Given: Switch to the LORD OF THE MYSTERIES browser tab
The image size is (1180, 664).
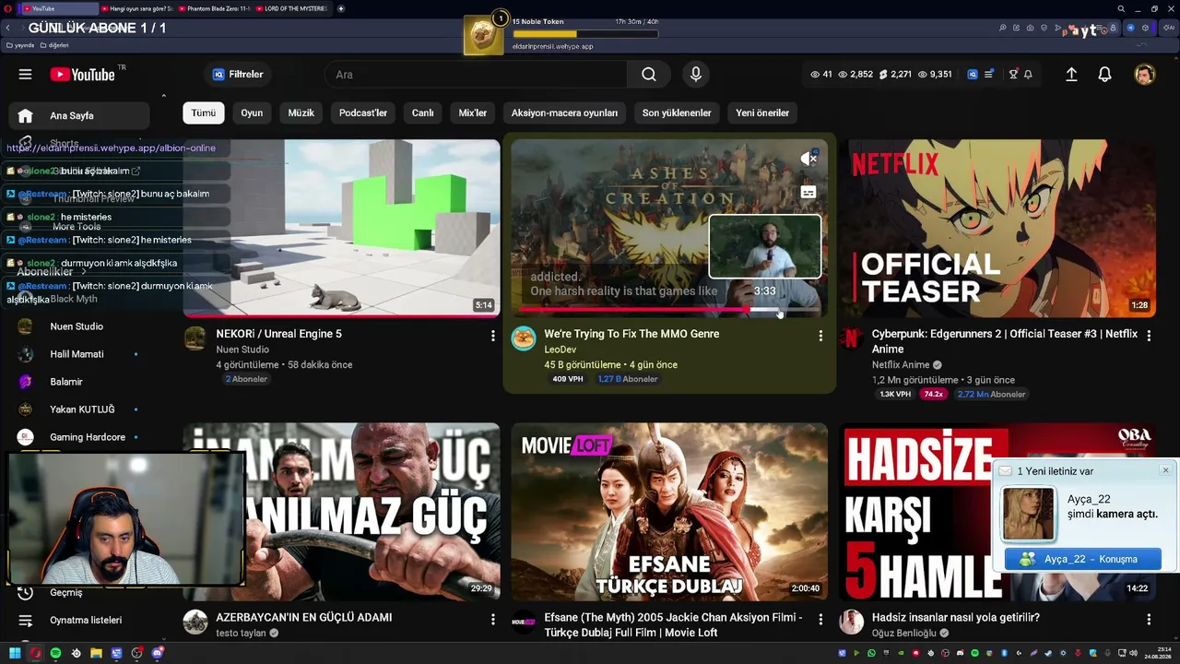Looking at the screenshot, I should tap(290, 8).
